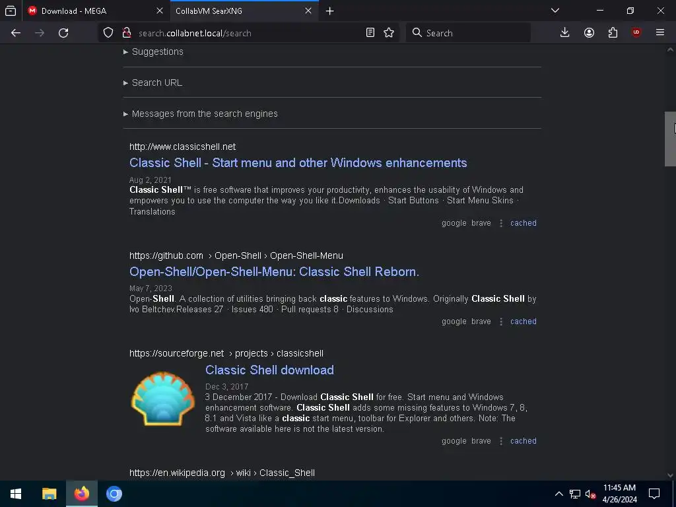Open cached copy of classicshell.net result
Screen dimensions: 676x507
click(x=524, y=223)
